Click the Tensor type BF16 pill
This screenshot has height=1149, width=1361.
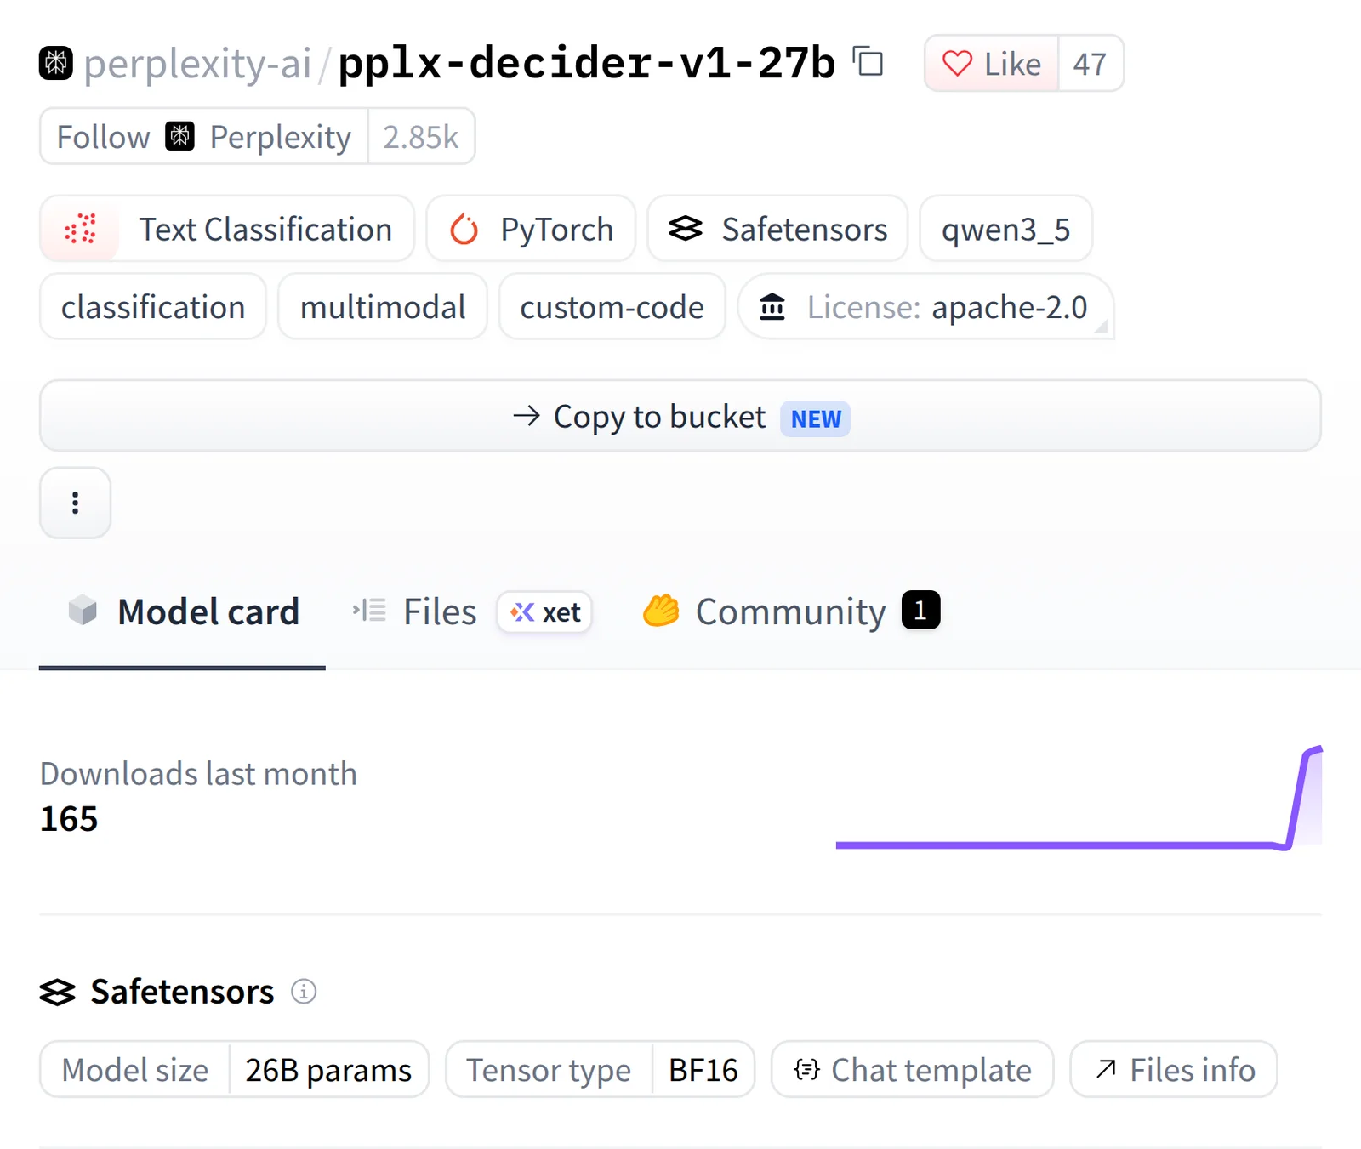coord(601,1069)
